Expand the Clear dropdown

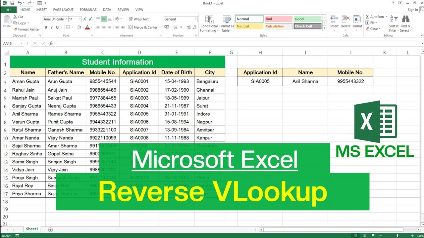pos(380,29)
